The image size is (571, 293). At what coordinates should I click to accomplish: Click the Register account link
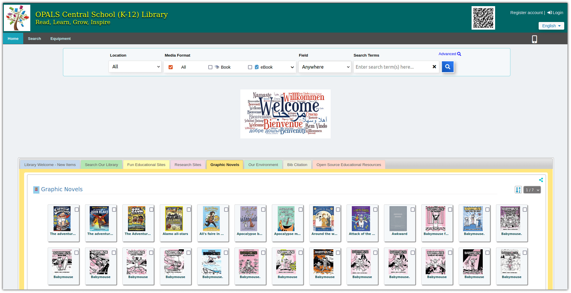[526, 12]
